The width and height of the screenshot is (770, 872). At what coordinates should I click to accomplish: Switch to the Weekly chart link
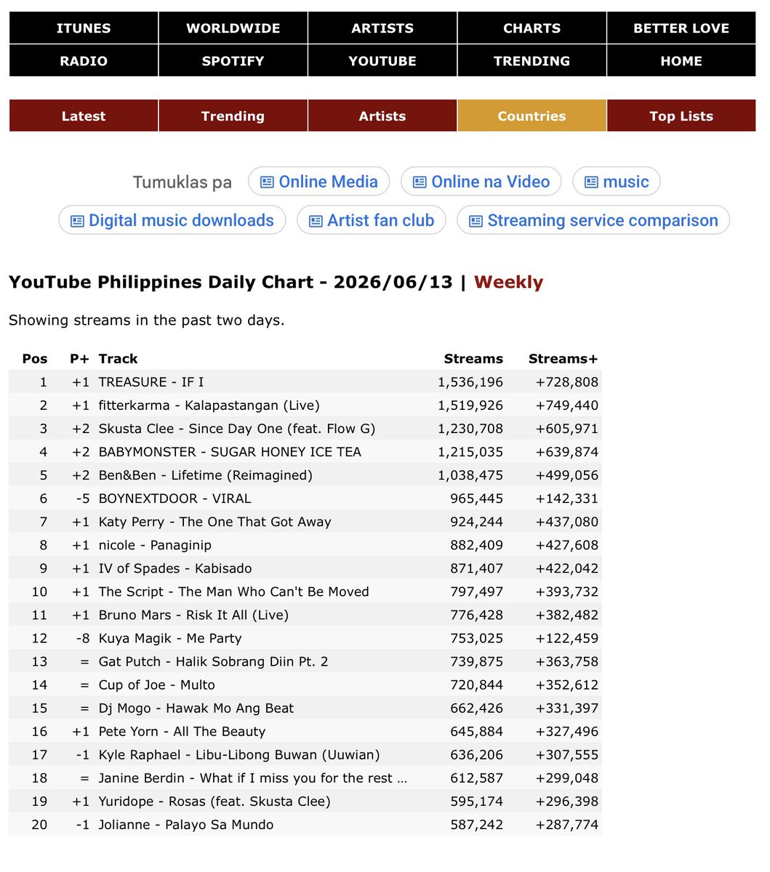pyautogui.click(x=508, y=282)
